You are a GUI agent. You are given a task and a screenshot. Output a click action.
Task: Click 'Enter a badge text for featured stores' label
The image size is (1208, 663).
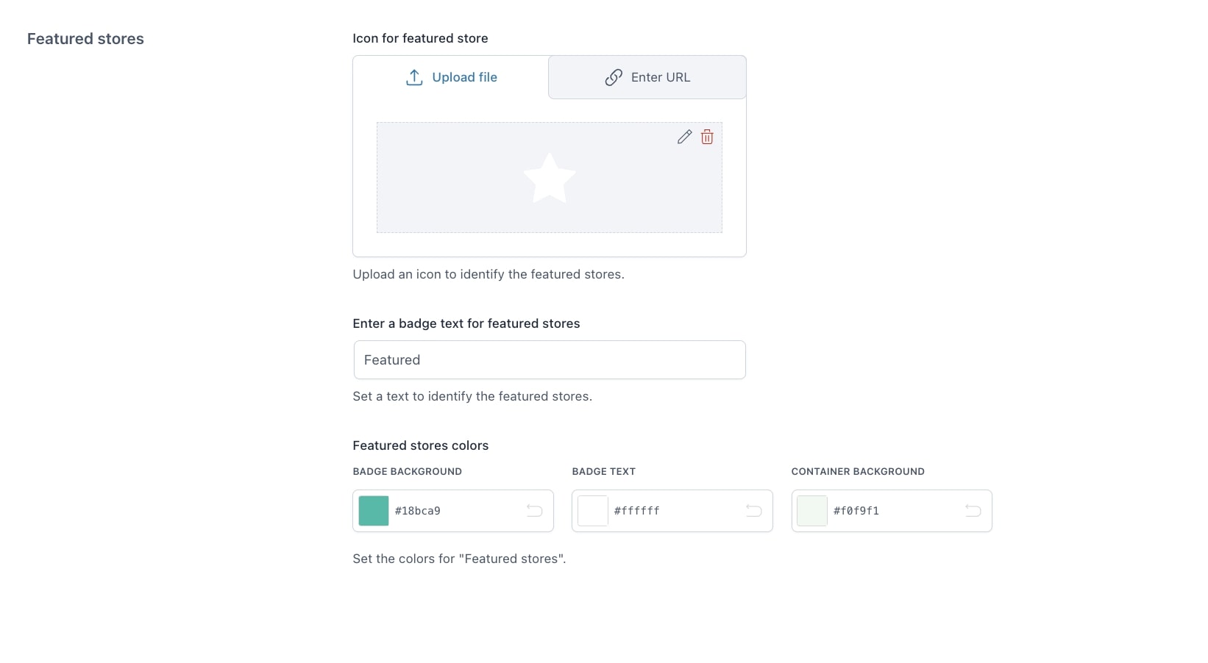466,323
